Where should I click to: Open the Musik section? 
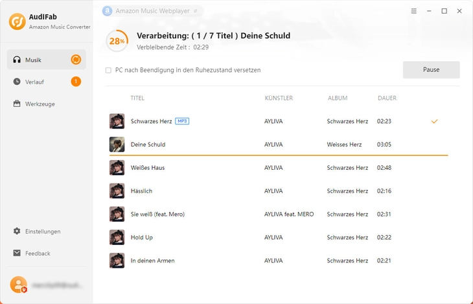click(47, 60)
